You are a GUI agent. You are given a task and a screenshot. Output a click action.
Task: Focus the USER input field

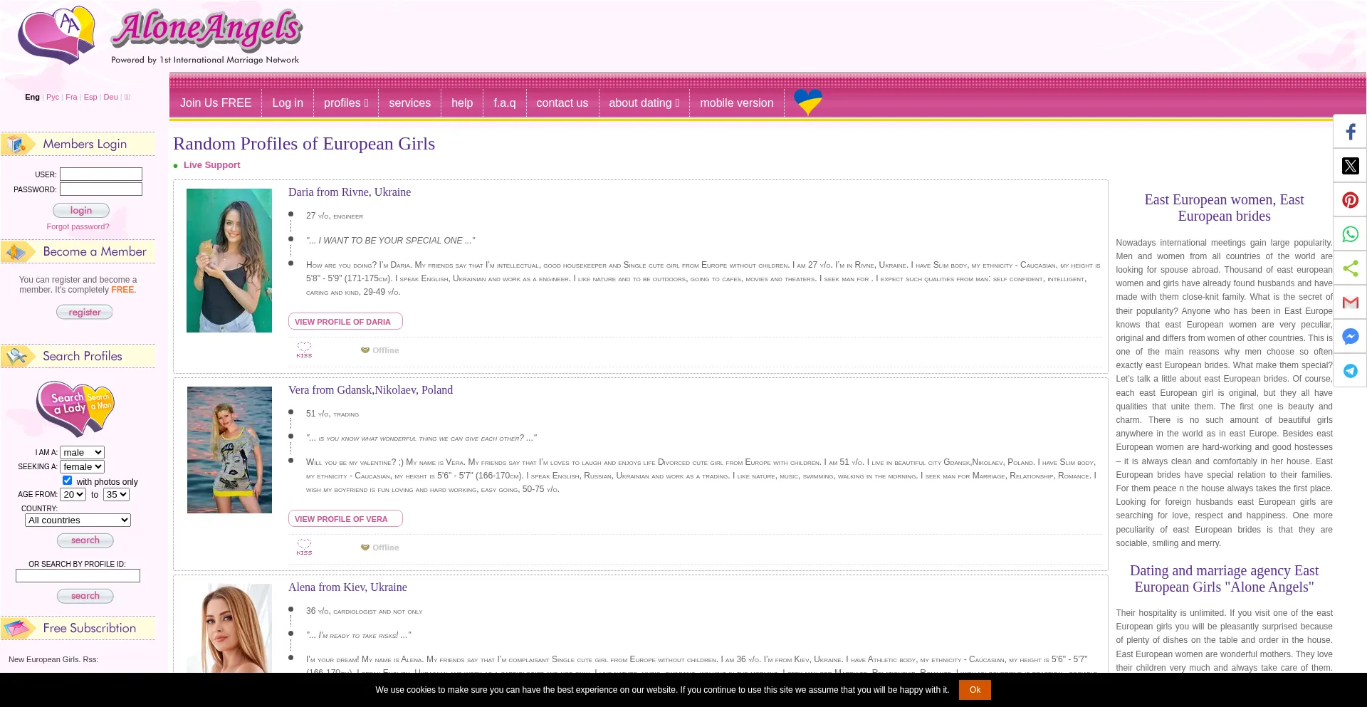click(101, 174)
